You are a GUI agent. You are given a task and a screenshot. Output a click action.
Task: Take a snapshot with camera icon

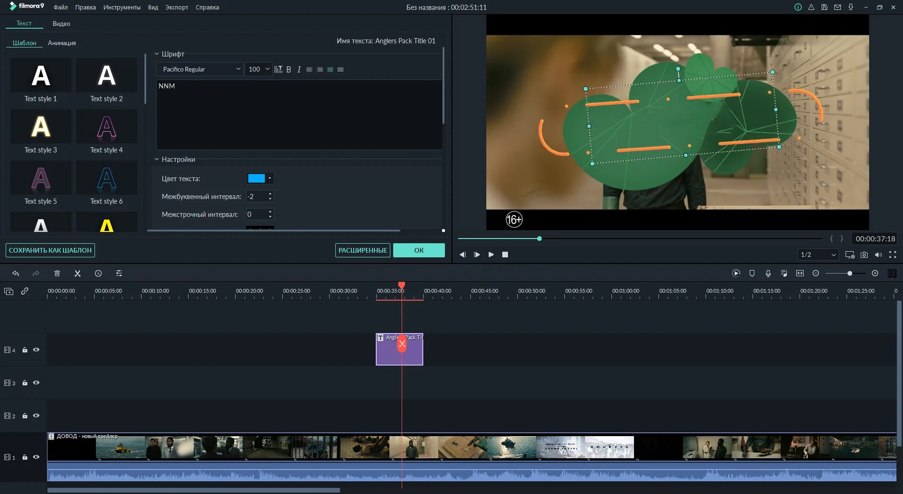tap(864, 255)
